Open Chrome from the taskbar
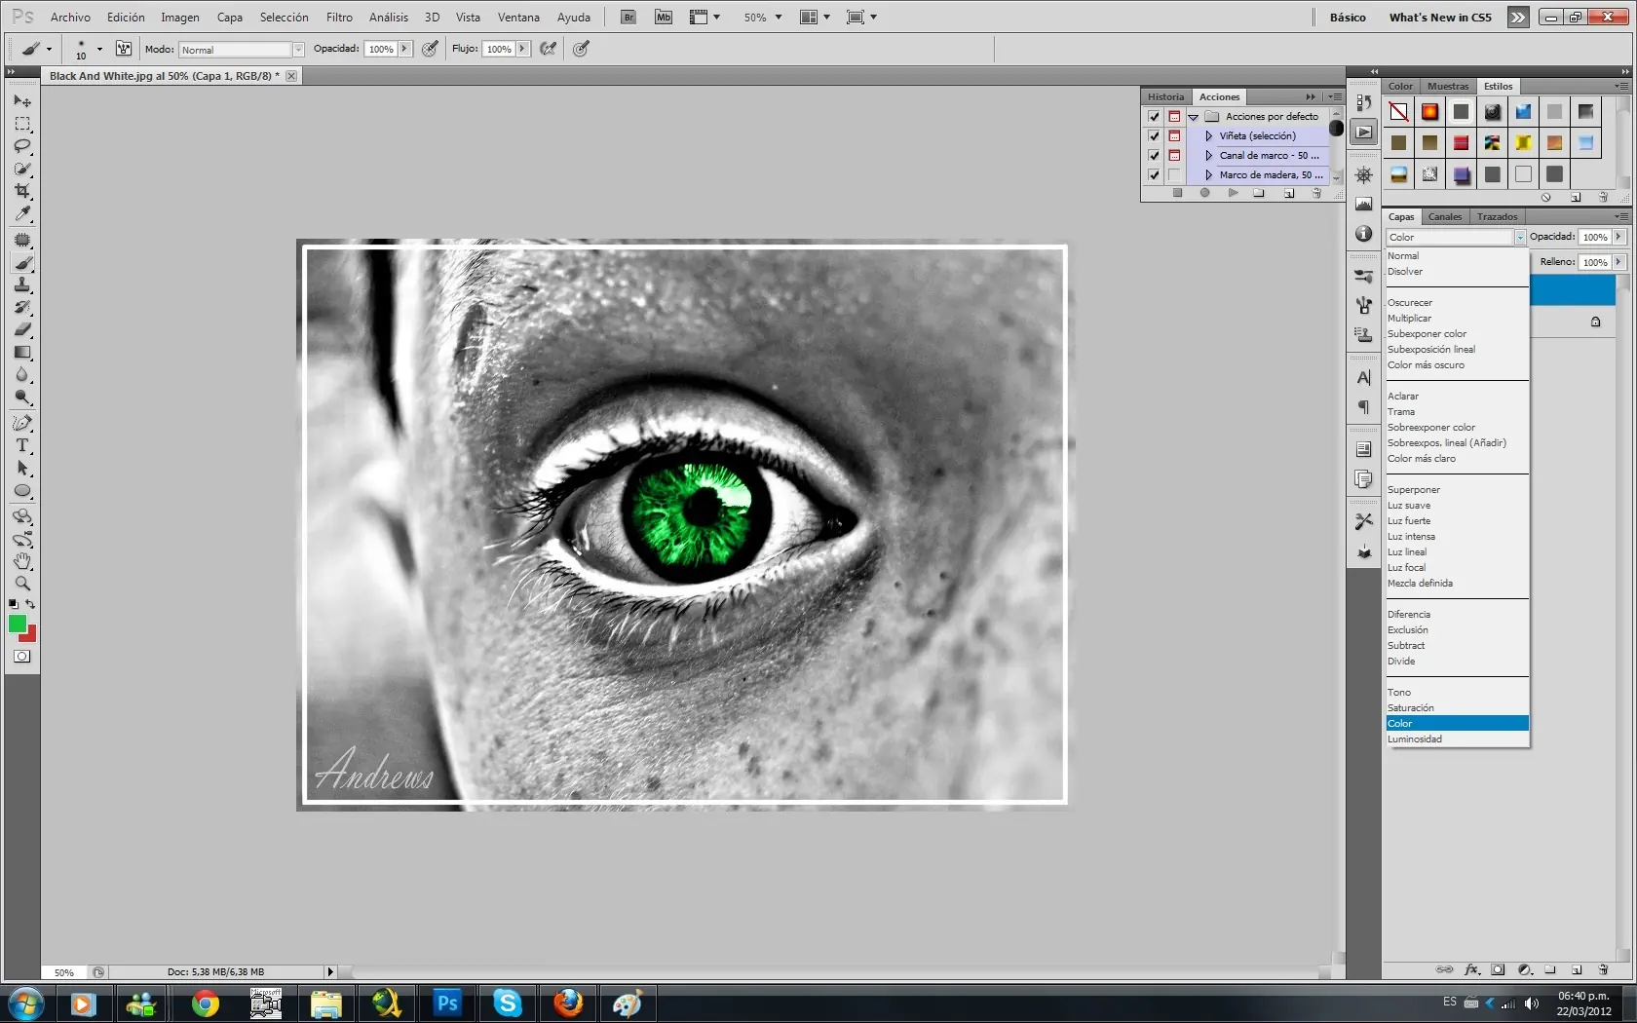Image resolution: width=1637 pixels, height=1023 pixels. (205, 1004)
